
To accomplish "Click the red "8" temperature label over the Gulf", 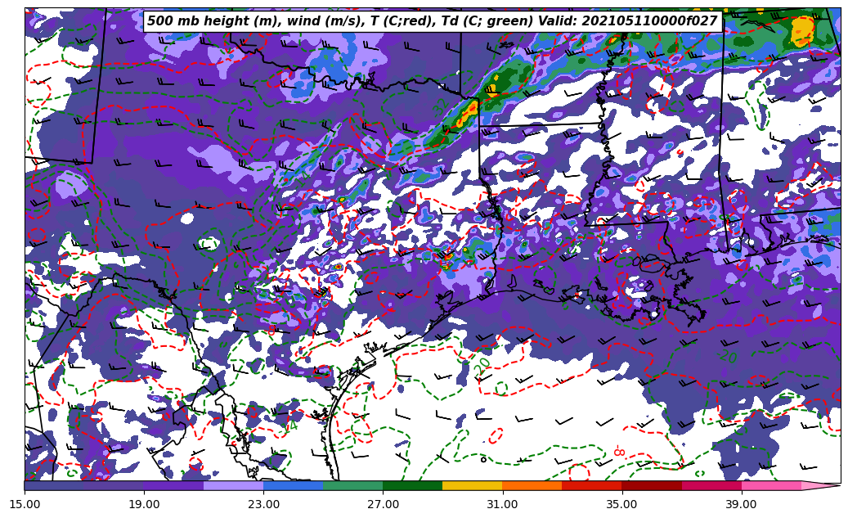I will pos(619,452).
